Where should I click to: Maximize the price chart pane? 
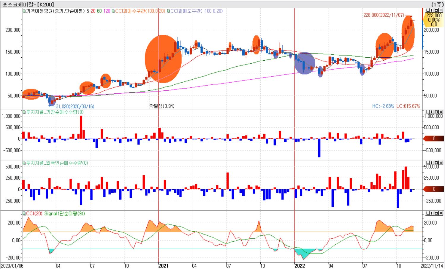[436, 10]
